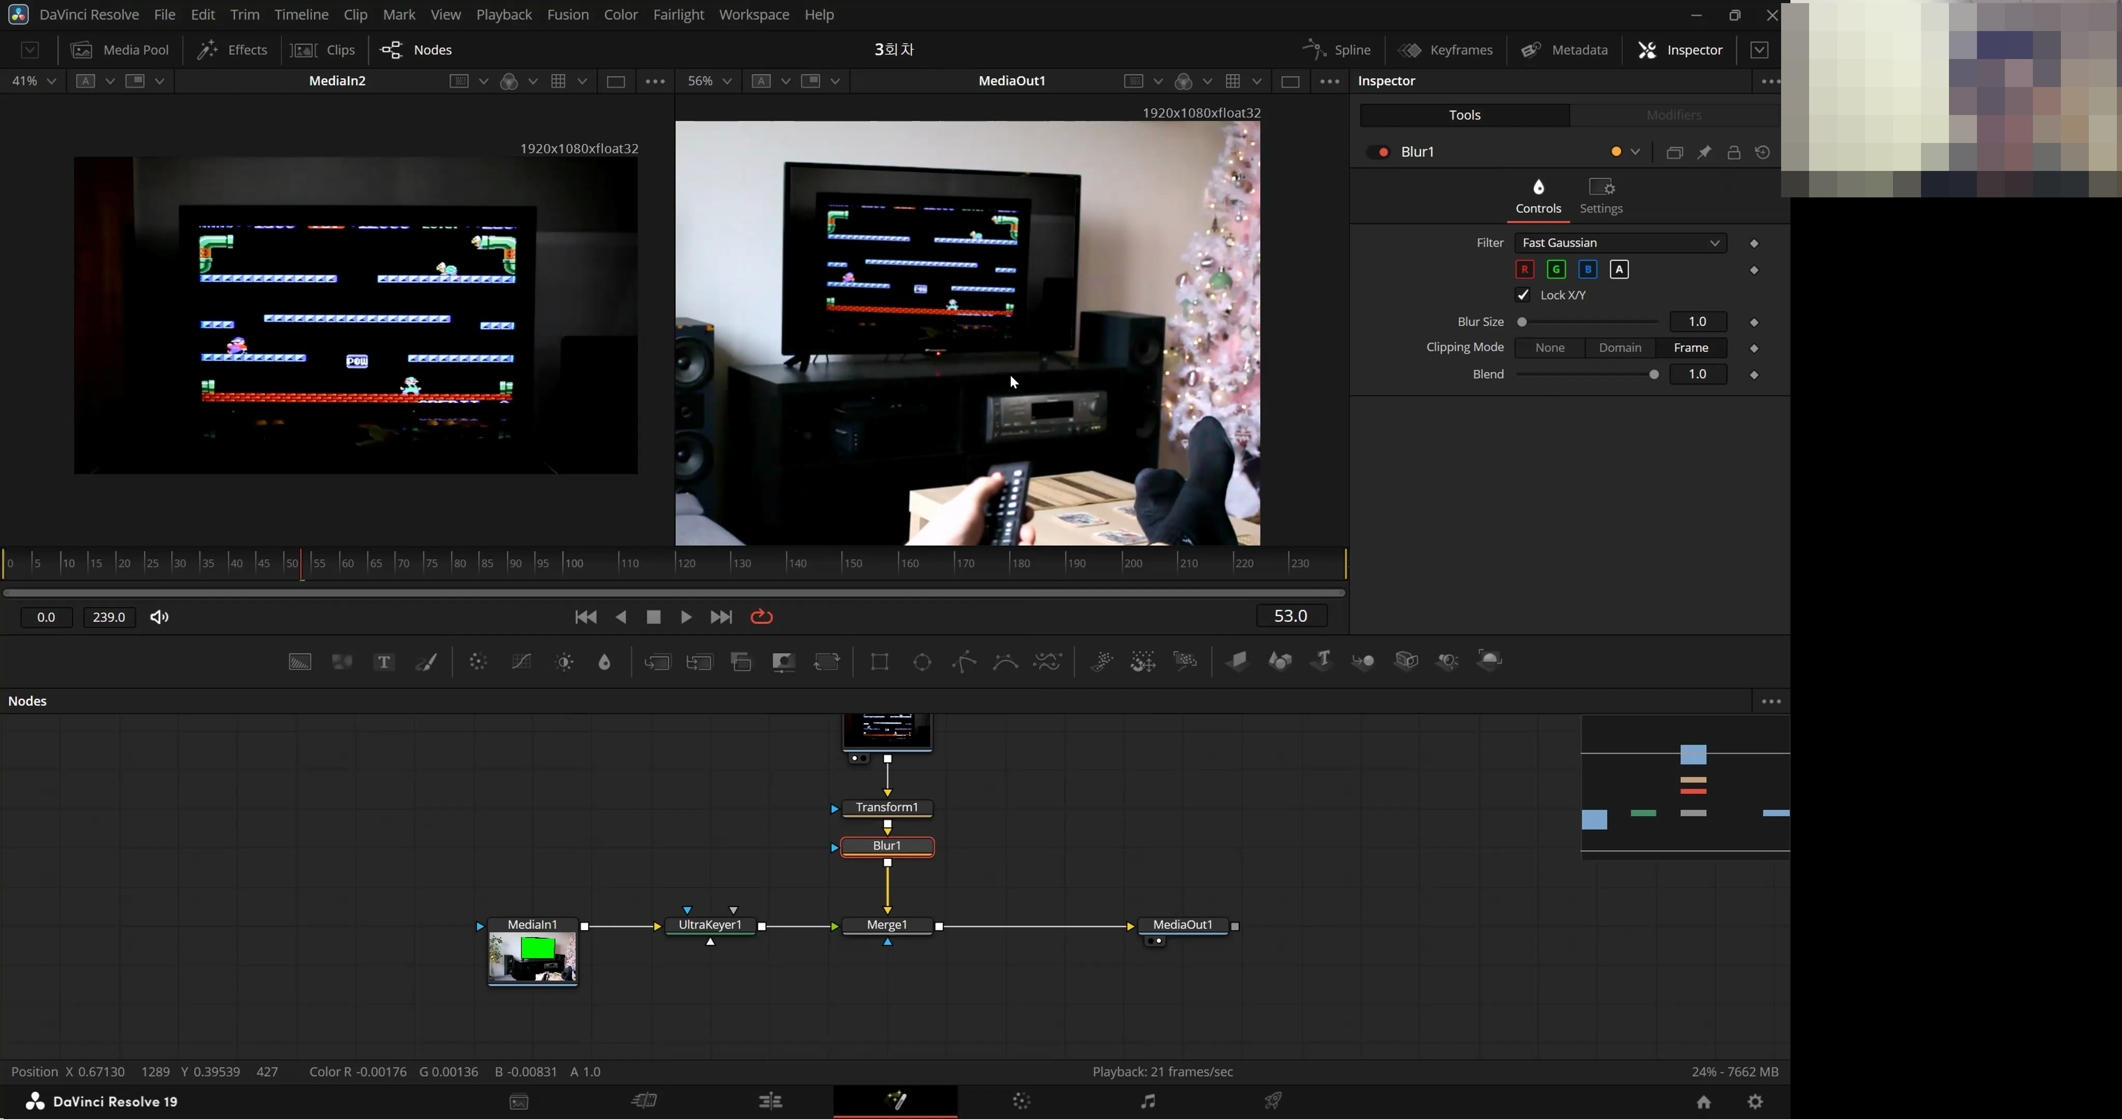Open the Filter dropdown showing Fast Gaussian

pos(1621,243)
